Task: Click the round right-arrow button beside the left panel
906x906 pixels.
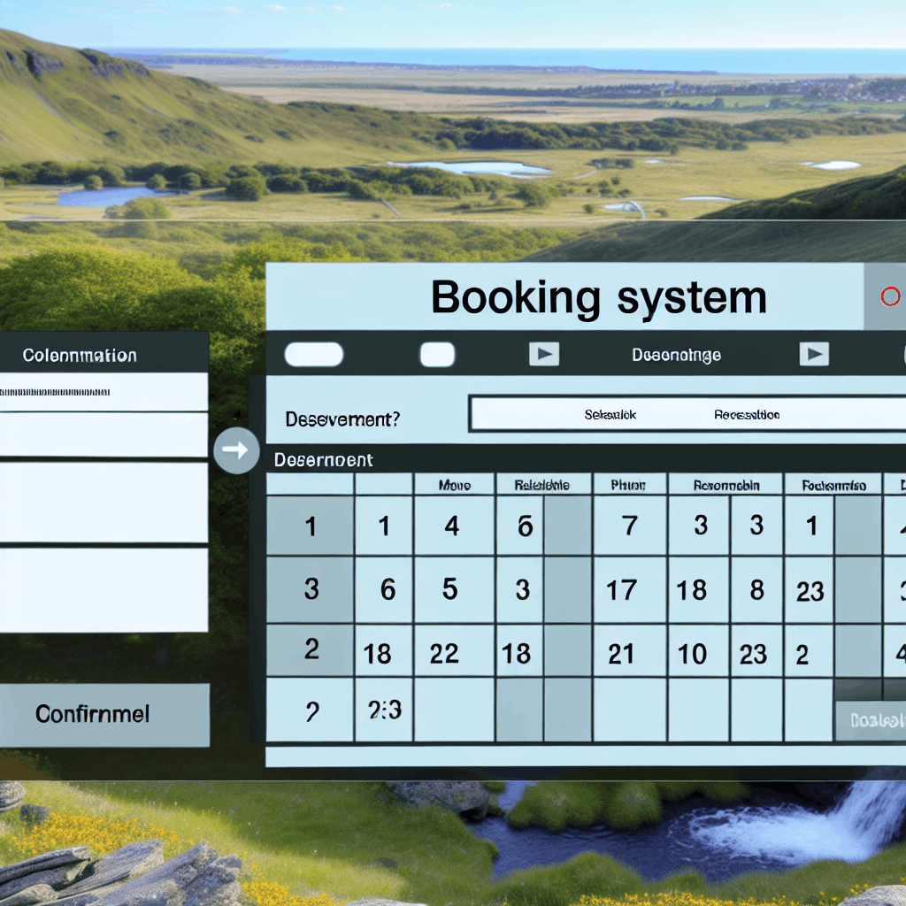Action: coord(235,450)
